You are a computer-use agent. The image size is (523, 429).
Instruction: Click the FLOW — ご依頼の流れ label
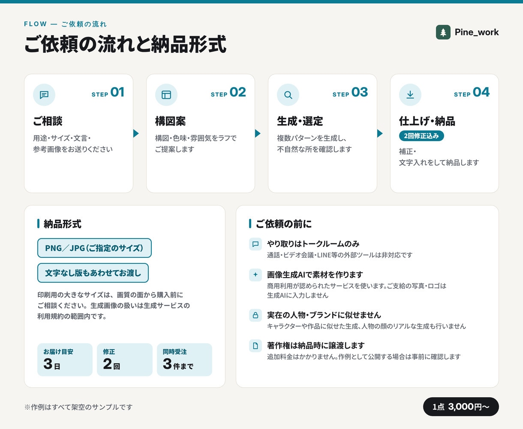65,24
